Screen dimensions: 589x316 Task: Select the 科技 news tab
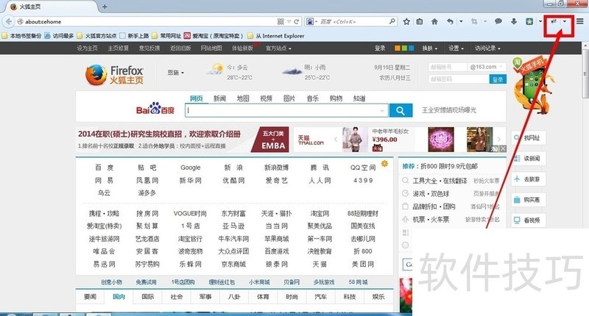pos(349,296)
